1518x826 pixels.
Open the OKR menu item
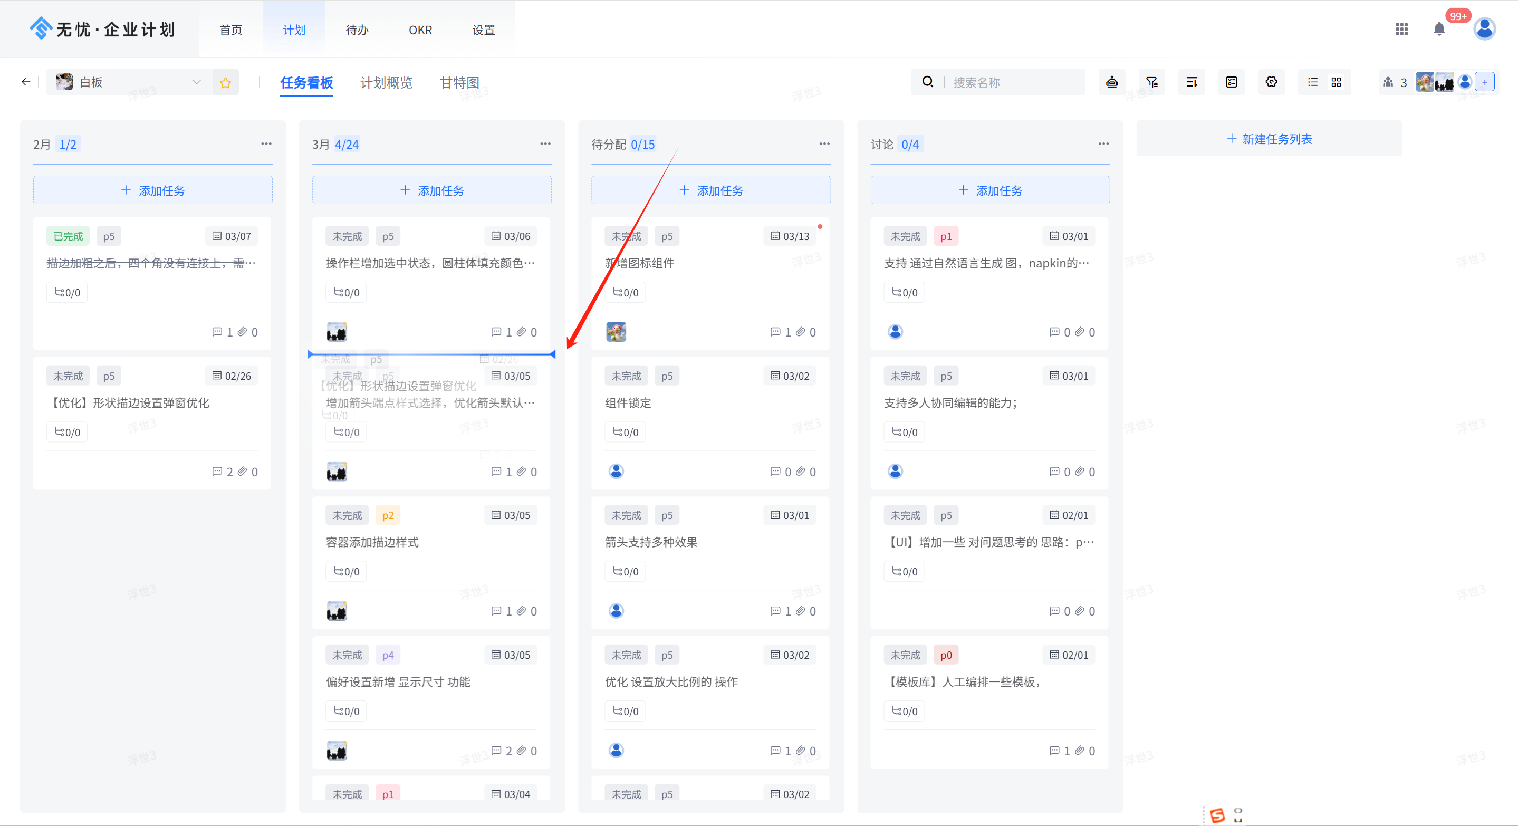pyautogui.click(x=420, y=30)
